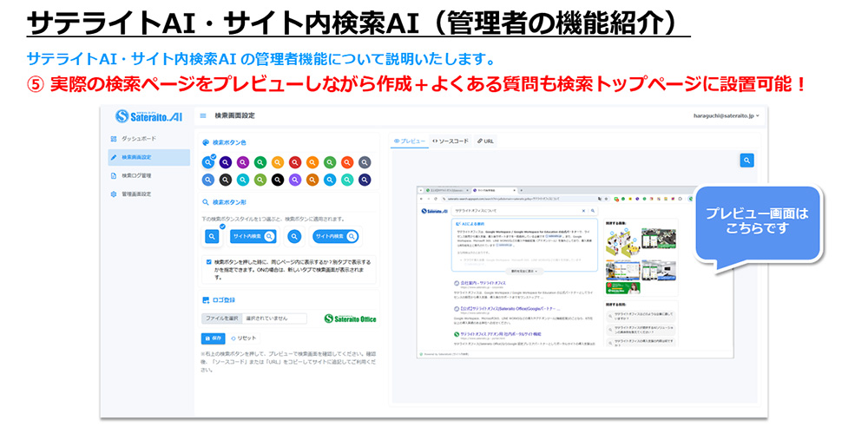Click the ファイルを選択 file chooser button

[x=222, y=319]
